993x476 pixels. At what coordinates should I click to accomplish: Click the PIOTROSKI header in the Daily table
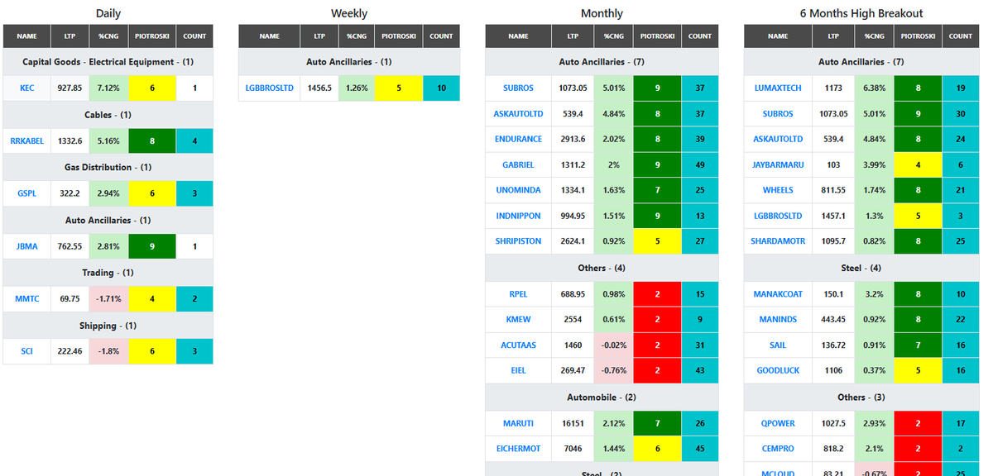pyautogui.click(x=151, y=36)
